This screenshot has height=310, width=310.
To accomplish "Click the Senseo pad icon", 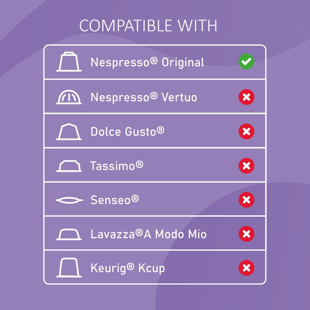I will [69, 200].
